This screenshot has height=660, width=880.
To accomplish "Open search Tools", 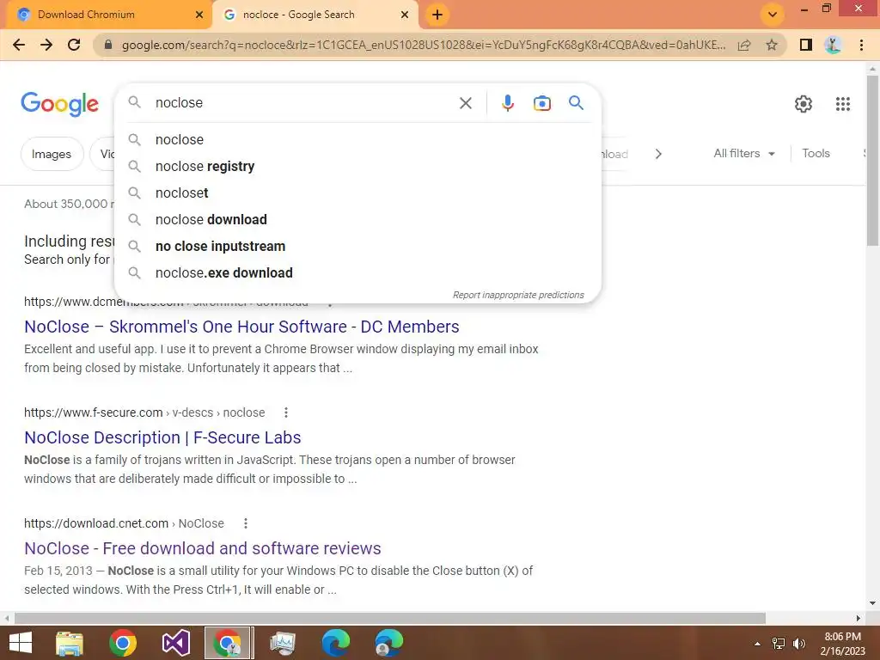I will click(816, 153).
